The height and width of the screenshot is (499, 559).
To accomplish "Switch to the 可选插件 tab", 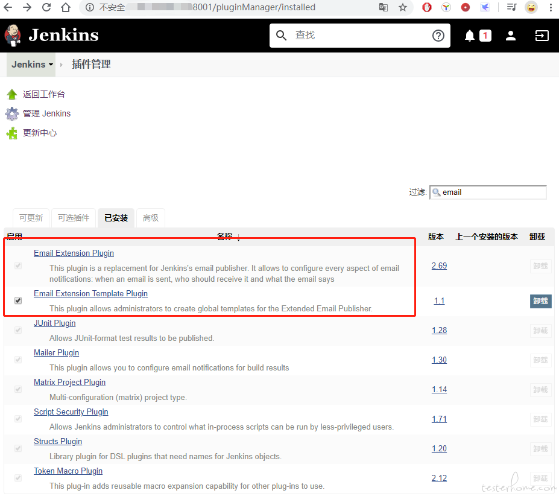I will coord(74,218).
